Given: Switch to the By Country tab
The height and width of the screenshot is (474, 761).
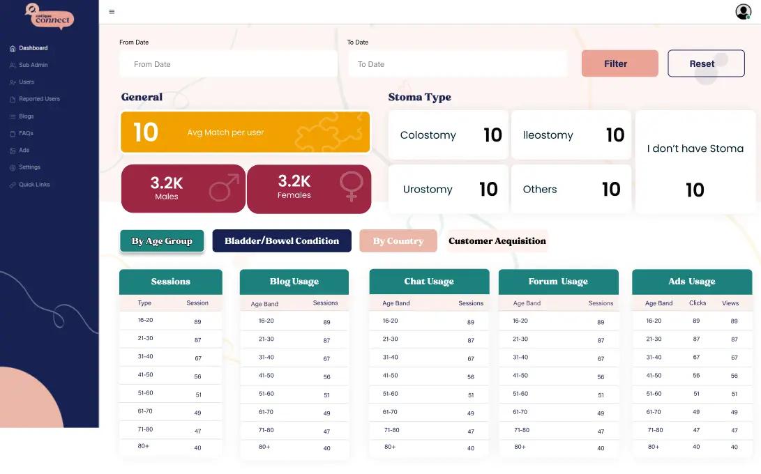Looking at the screenshot, I should 398,241.
